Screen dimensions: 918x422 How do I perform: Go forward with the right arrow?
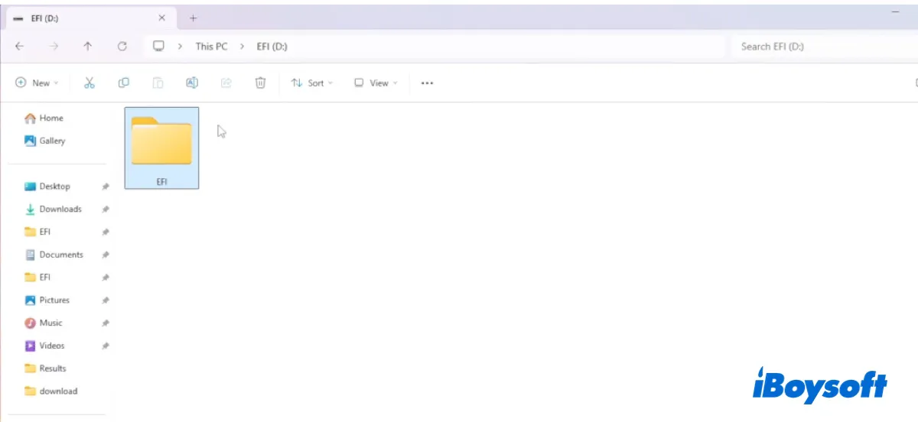pyautogui.click(x=54, y=47)
